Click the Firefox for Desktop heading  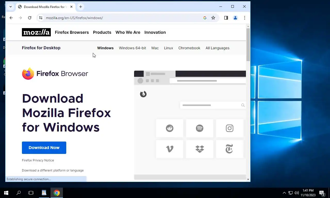(41, 48)
